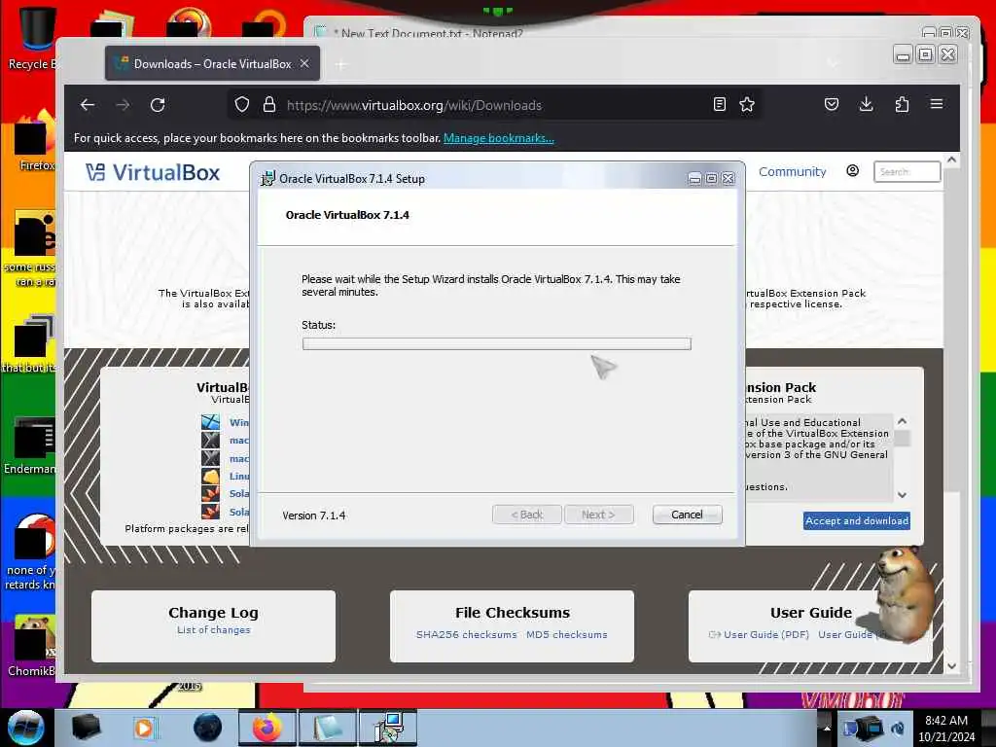Select the ChomikBox desktop icon
The height and width of the screenshot is (747, 996).
coord(33,646)
